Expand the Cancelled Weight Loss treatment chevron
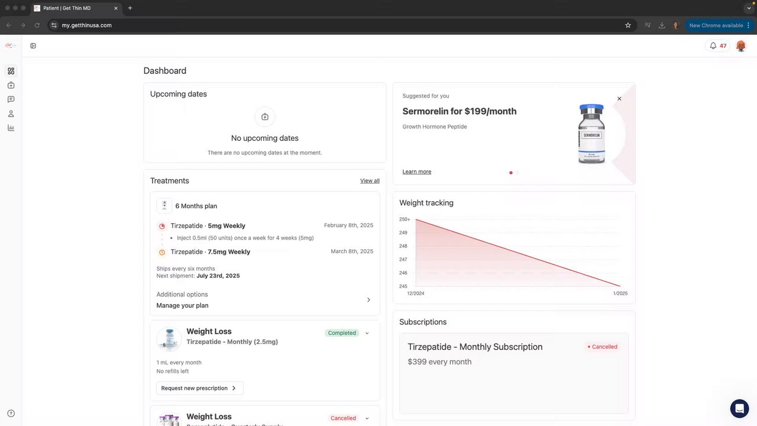 (367, 418)
